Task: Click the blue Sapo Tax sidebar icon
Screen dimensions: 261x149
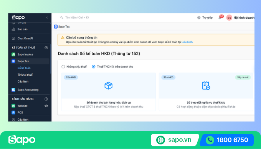Action: tap(13, 61)
